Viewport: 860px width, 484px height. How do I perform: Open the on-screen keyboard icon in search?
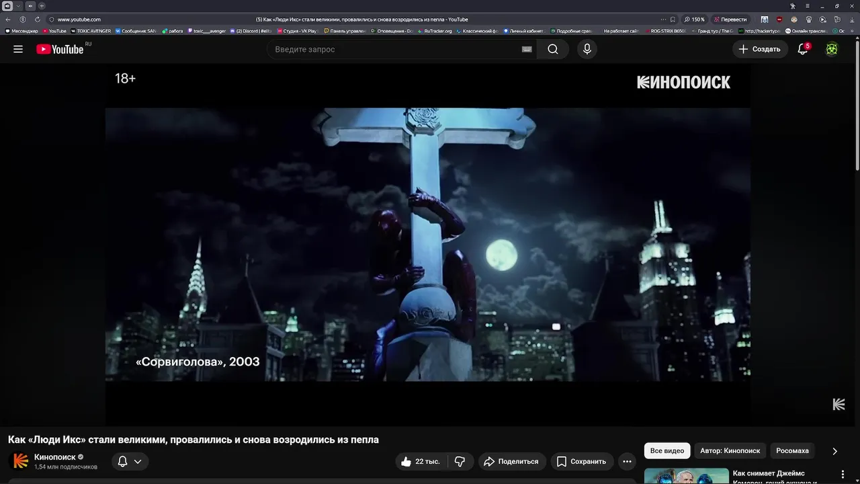coord(527,49)
